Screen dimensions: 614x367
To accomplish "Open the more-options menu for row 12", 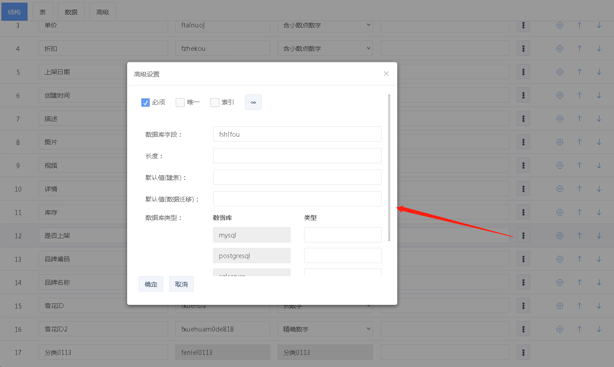I will [523, 236].
